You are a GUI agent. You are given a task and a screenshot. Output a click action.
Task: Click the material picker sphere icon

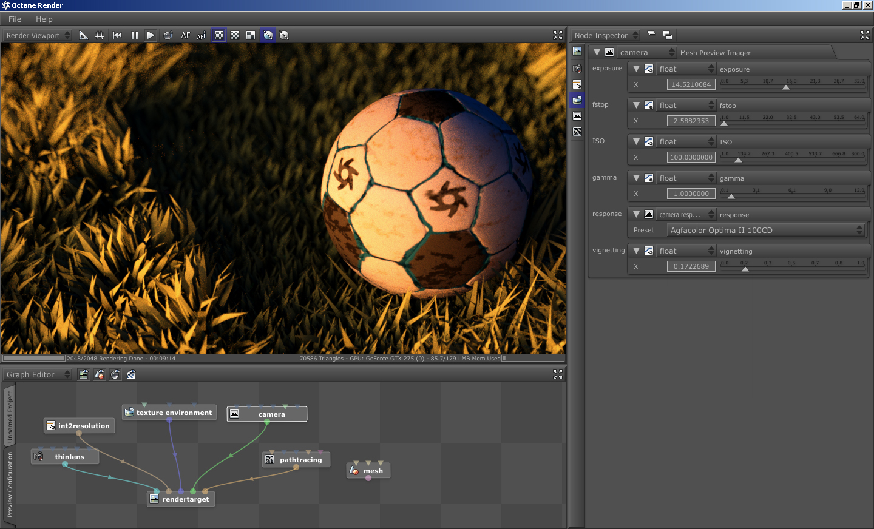point(168,35)
